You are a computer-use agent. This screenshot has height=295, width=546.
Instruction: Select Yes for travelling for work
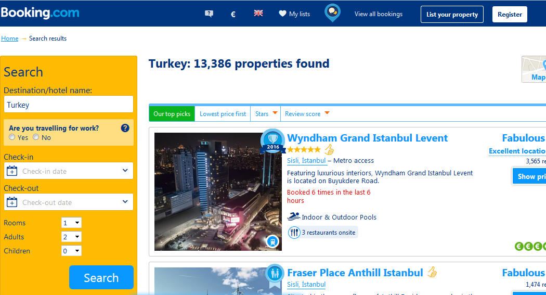coord(12,137)
